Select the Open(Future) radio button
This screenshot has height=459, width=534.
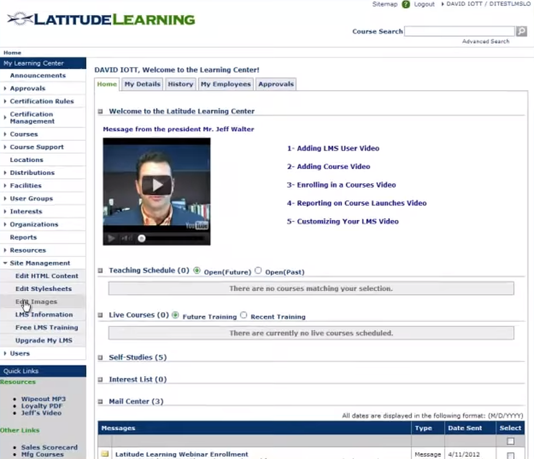pyautogui.click(x=197, y=271)
